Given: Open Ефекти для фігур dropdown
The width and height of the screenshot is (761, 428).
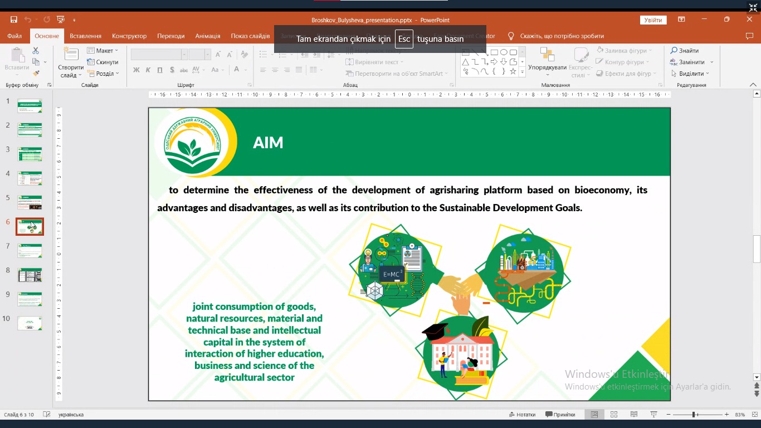Looking at the screenshot, I should [x=626, y=74].
